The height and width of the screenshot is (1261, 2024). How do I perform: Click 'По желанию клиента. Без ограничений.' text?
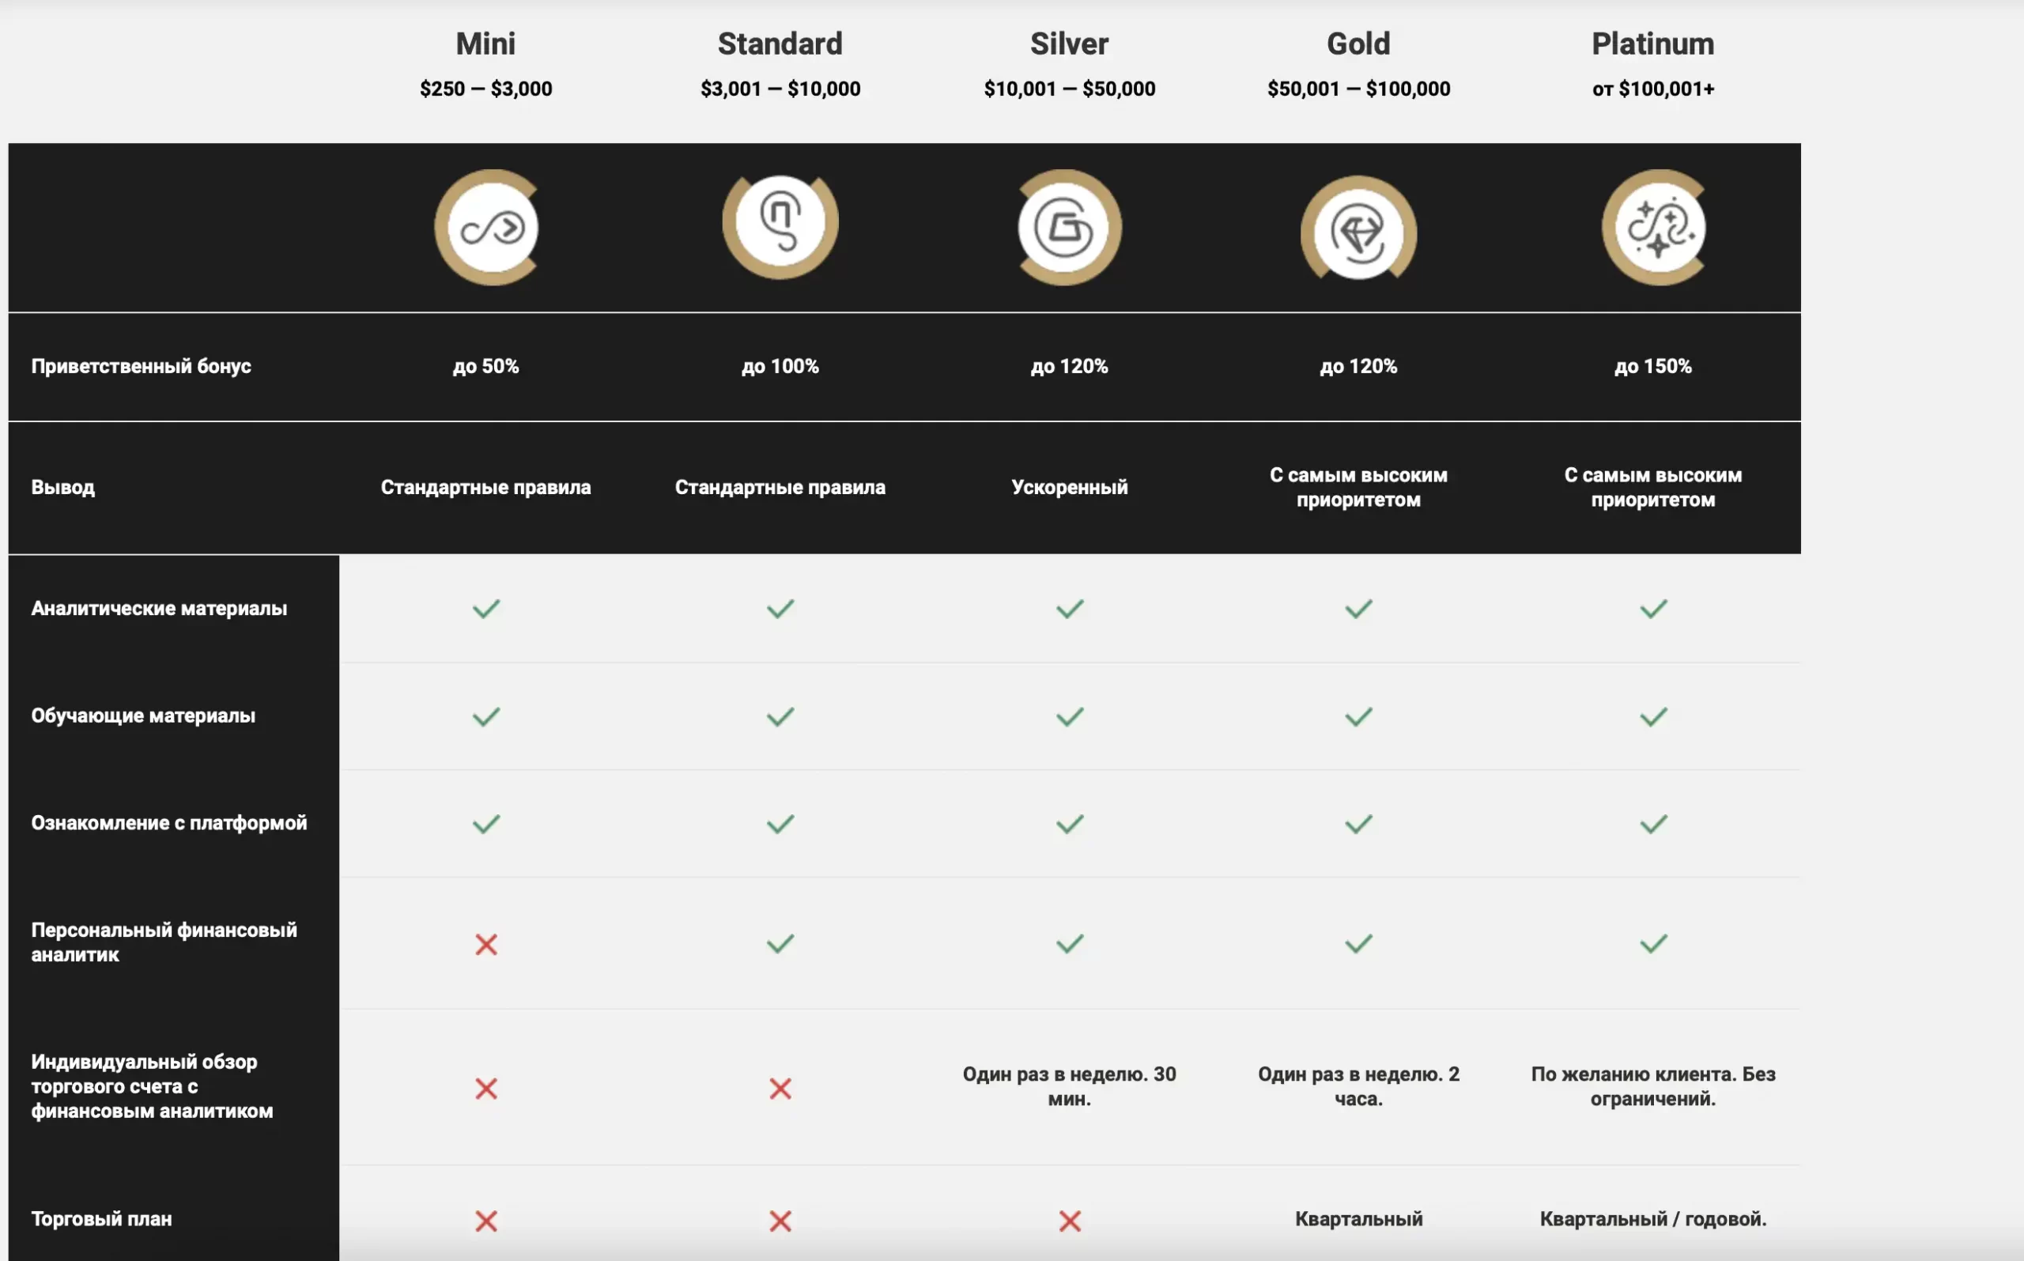(1653, 1085)
